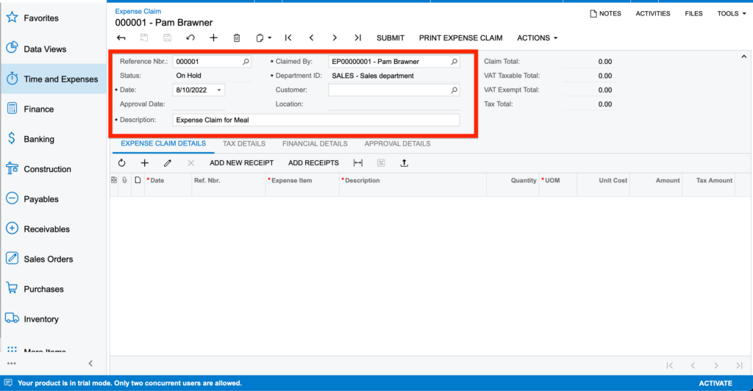Open the Date dropdown calendar
The height and width of the screenshot is (391, 753).
coord(219,90)
